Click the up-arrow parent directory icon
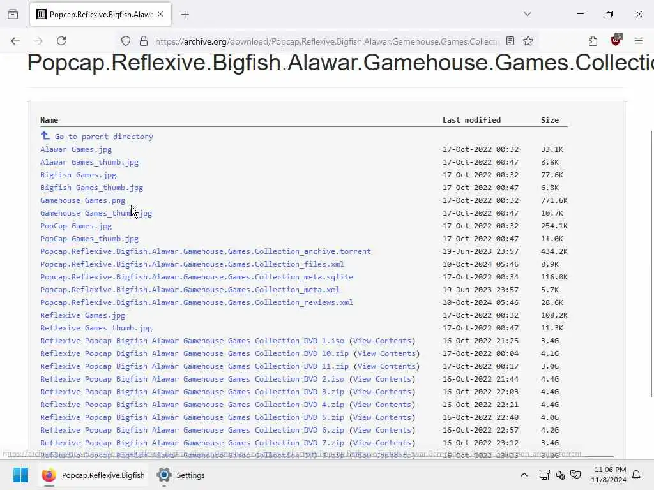Screen dimensions: 654x490 (45, 135)
